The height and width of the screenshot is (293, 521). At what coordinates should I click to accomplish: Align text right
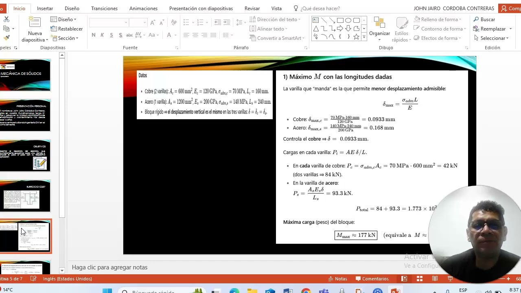pyautogui.click(x=204, y=35)
